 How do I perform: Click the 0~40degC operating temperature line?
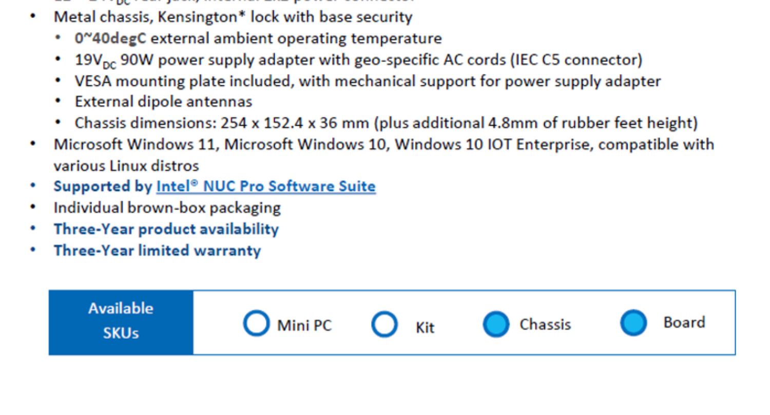pos(258,39)
